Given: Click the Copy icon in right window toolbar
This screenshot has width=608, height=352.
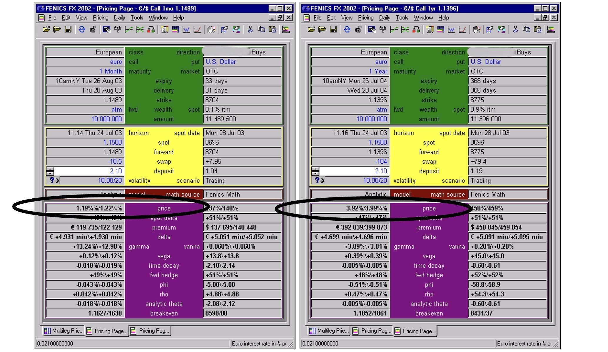Looking at the screenshot, I should coord(526,29).
